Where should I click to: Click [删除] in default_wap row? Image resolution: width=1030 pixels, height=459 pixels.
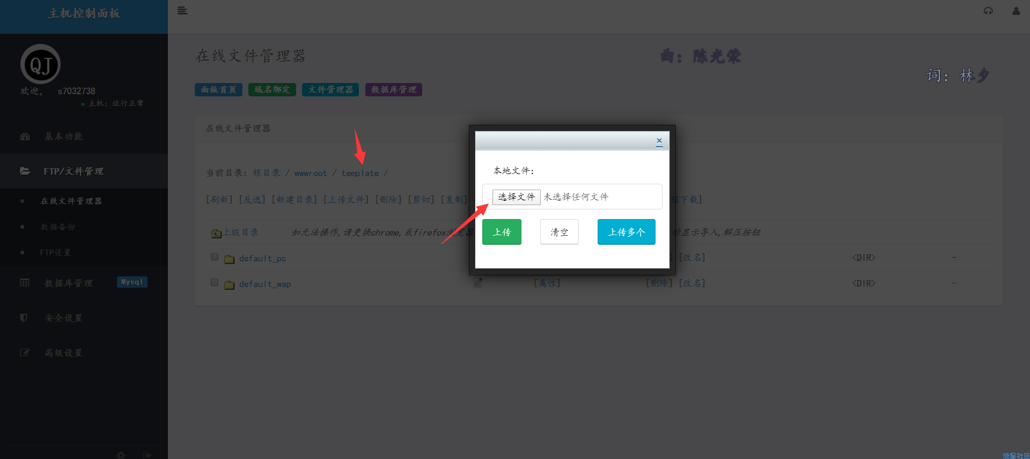(659, 283)
